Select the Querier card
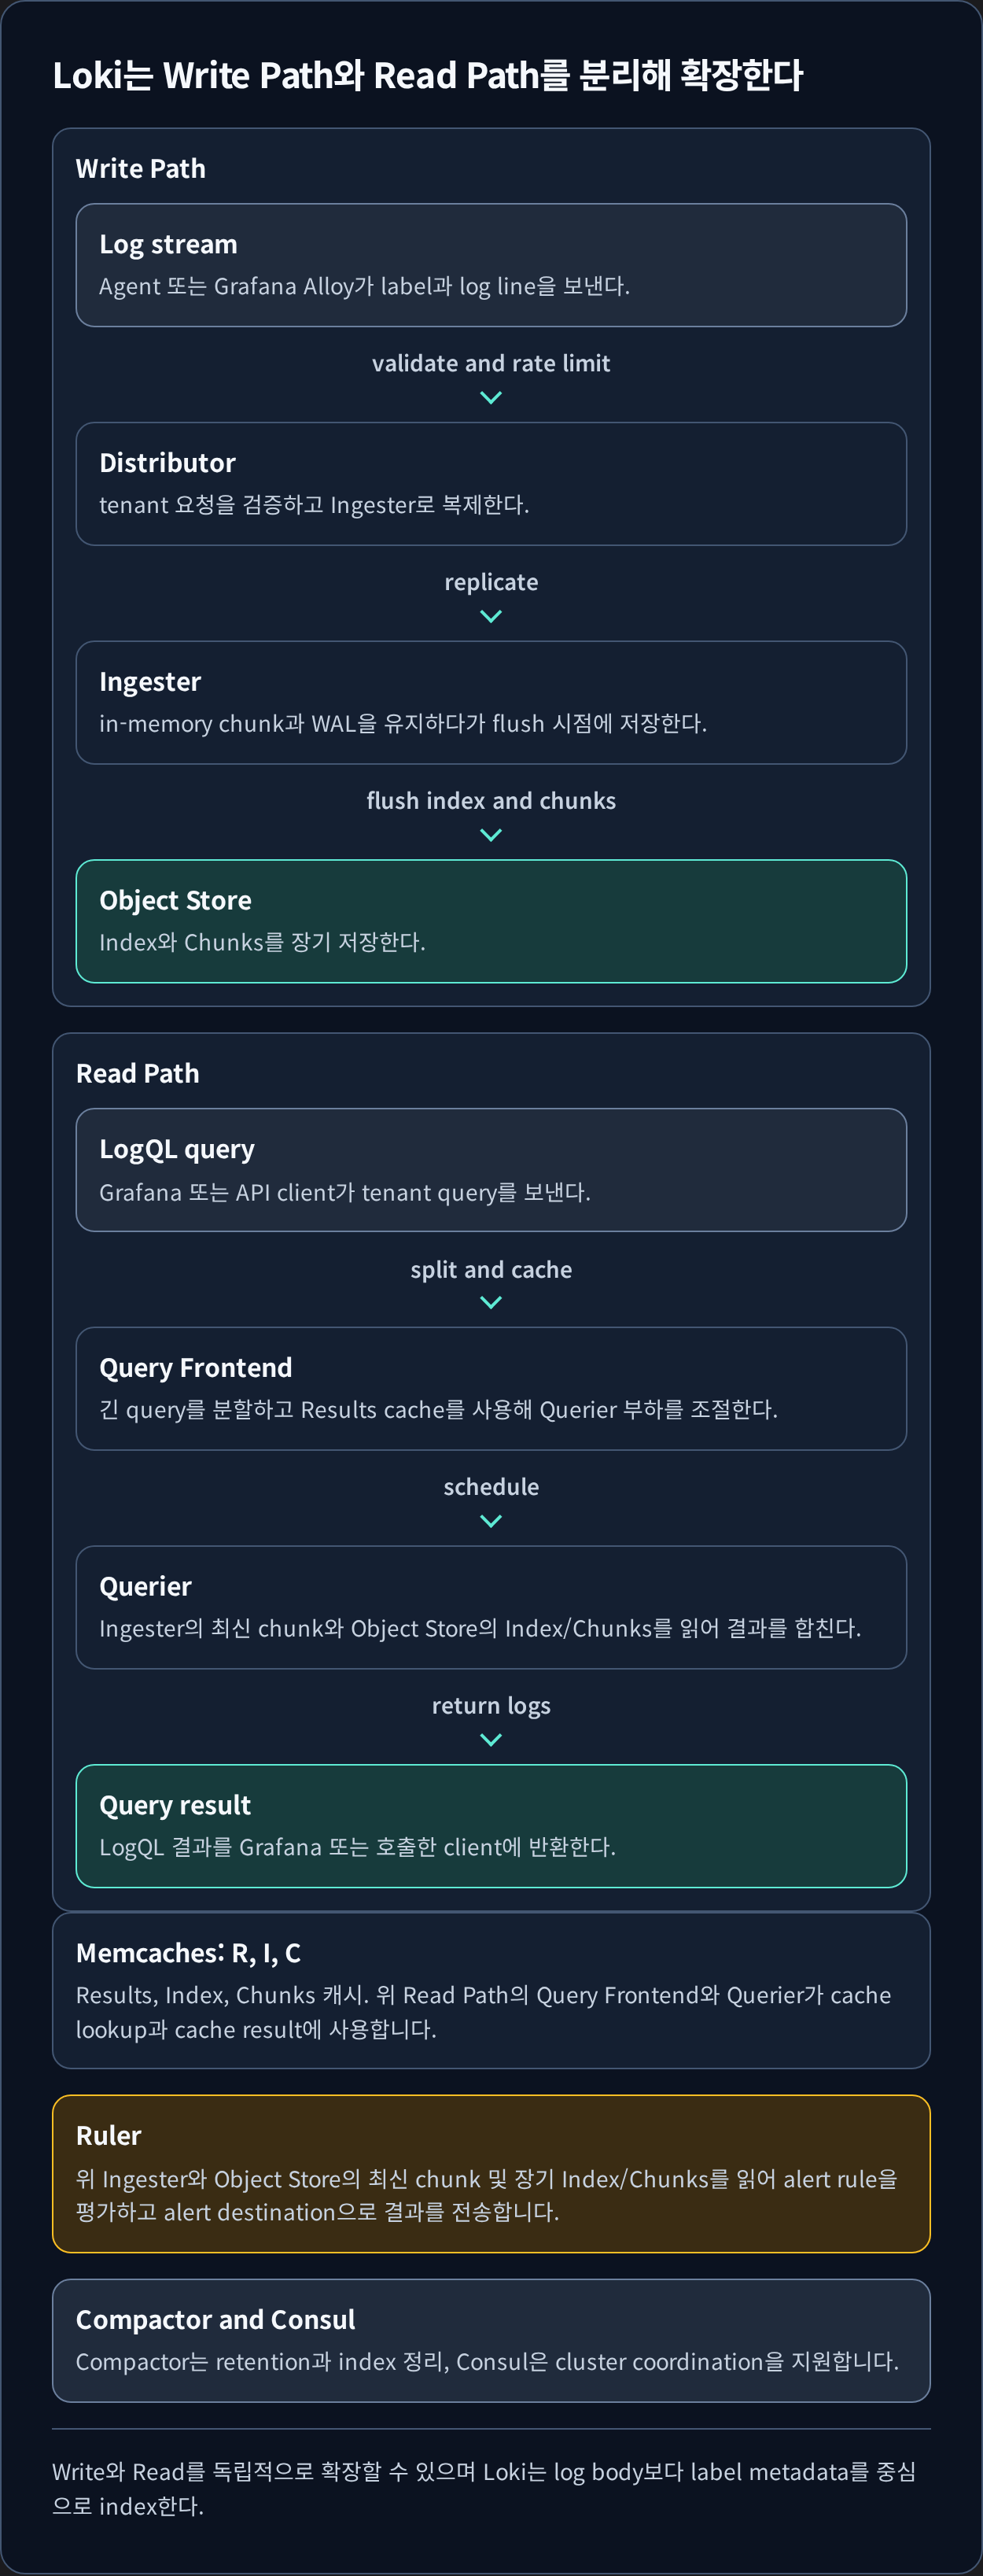The image size is (983, 2576). pos(491,1608)
